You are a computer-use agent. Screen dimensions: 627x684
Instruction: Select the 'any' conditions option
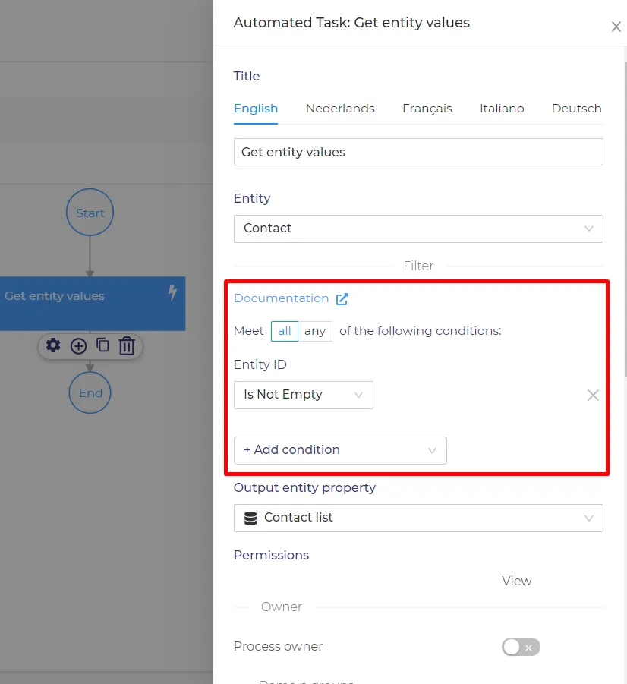pos(315,331)
